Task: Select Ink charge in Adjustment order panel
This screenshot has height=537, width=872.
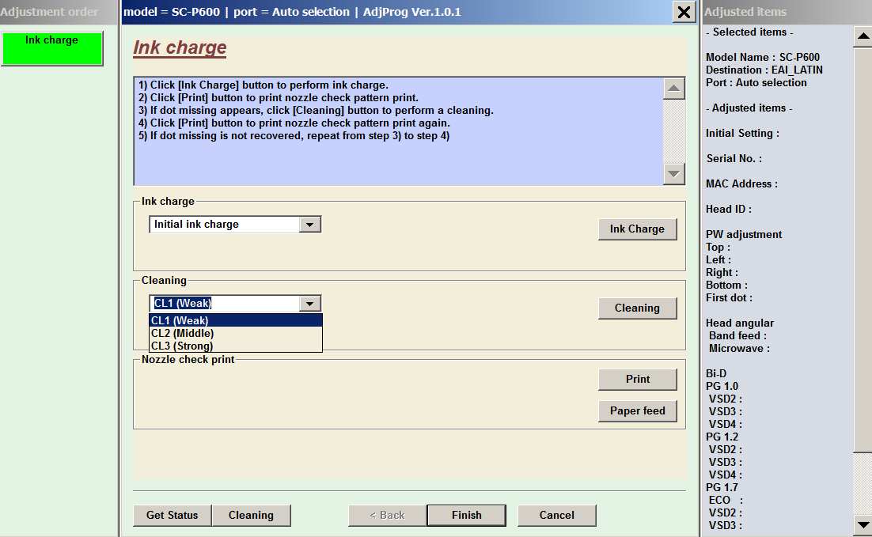Action: click(x=51, y=48)
